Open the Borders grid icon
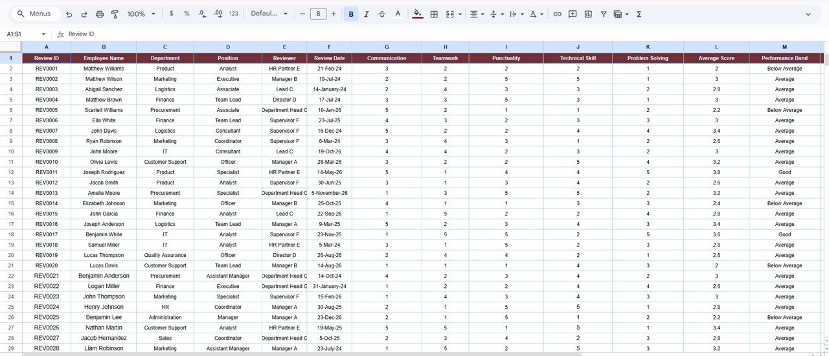The width and height of the screenshot is (829, 356). (434, 14)
